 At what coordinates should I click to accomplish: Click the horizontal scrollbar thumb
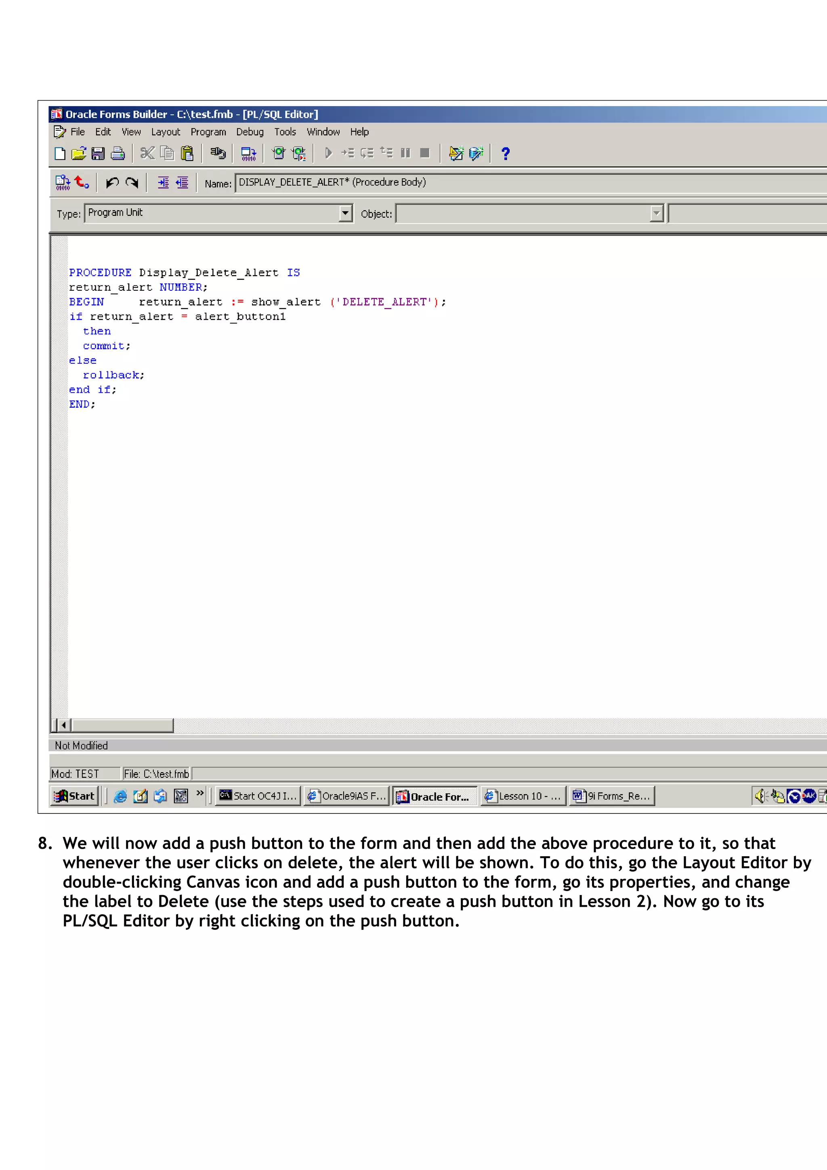122,725
